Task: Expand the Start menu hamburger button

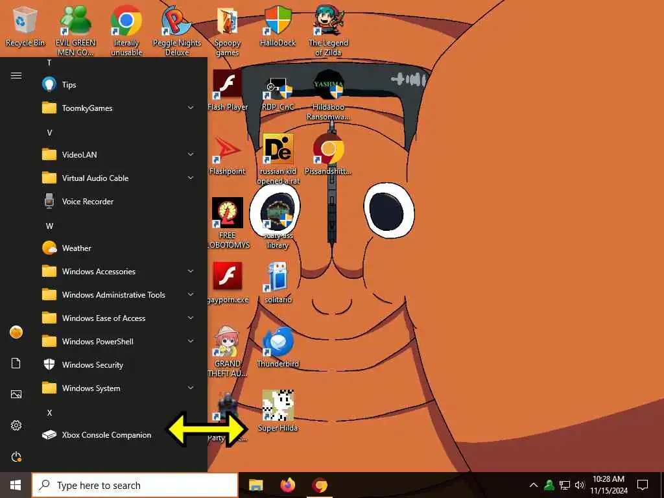Action: pyautogui.click(x=16, y=75)
